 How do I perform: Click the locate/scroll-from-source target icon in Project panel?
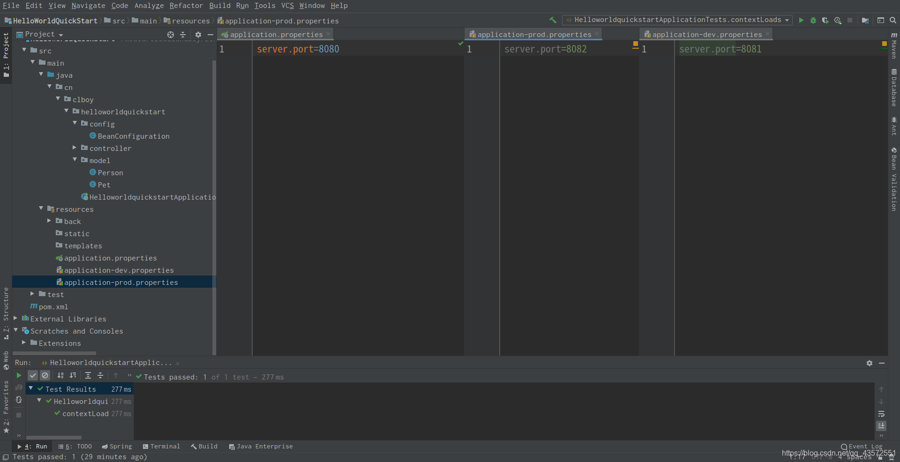(x=171, y=35)
